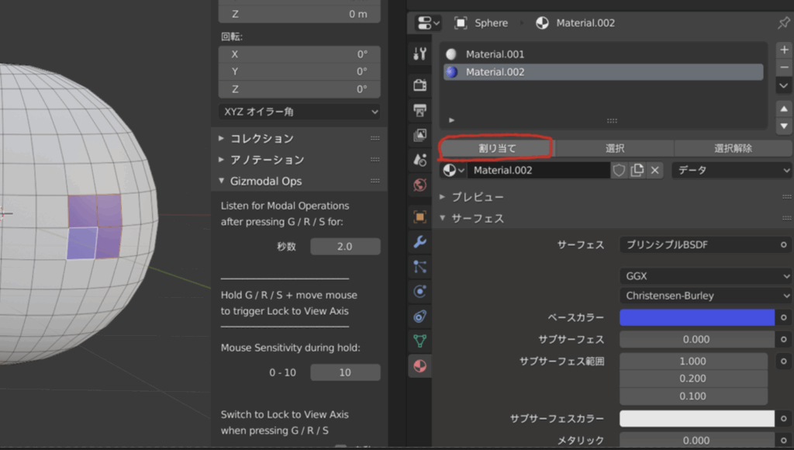Screen dimensions: 794x450
Task: Toggle the pin icon in properties header
Action: click(x=783, y=23)
